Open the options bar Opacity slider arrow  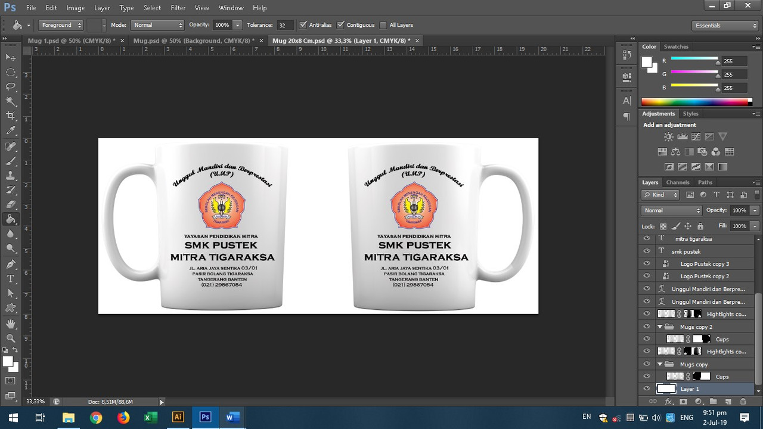(237, 25)
